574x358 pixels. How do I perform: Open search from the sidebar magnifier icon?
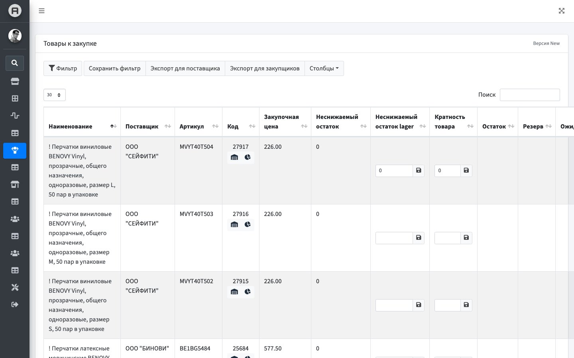coord(15,63)
